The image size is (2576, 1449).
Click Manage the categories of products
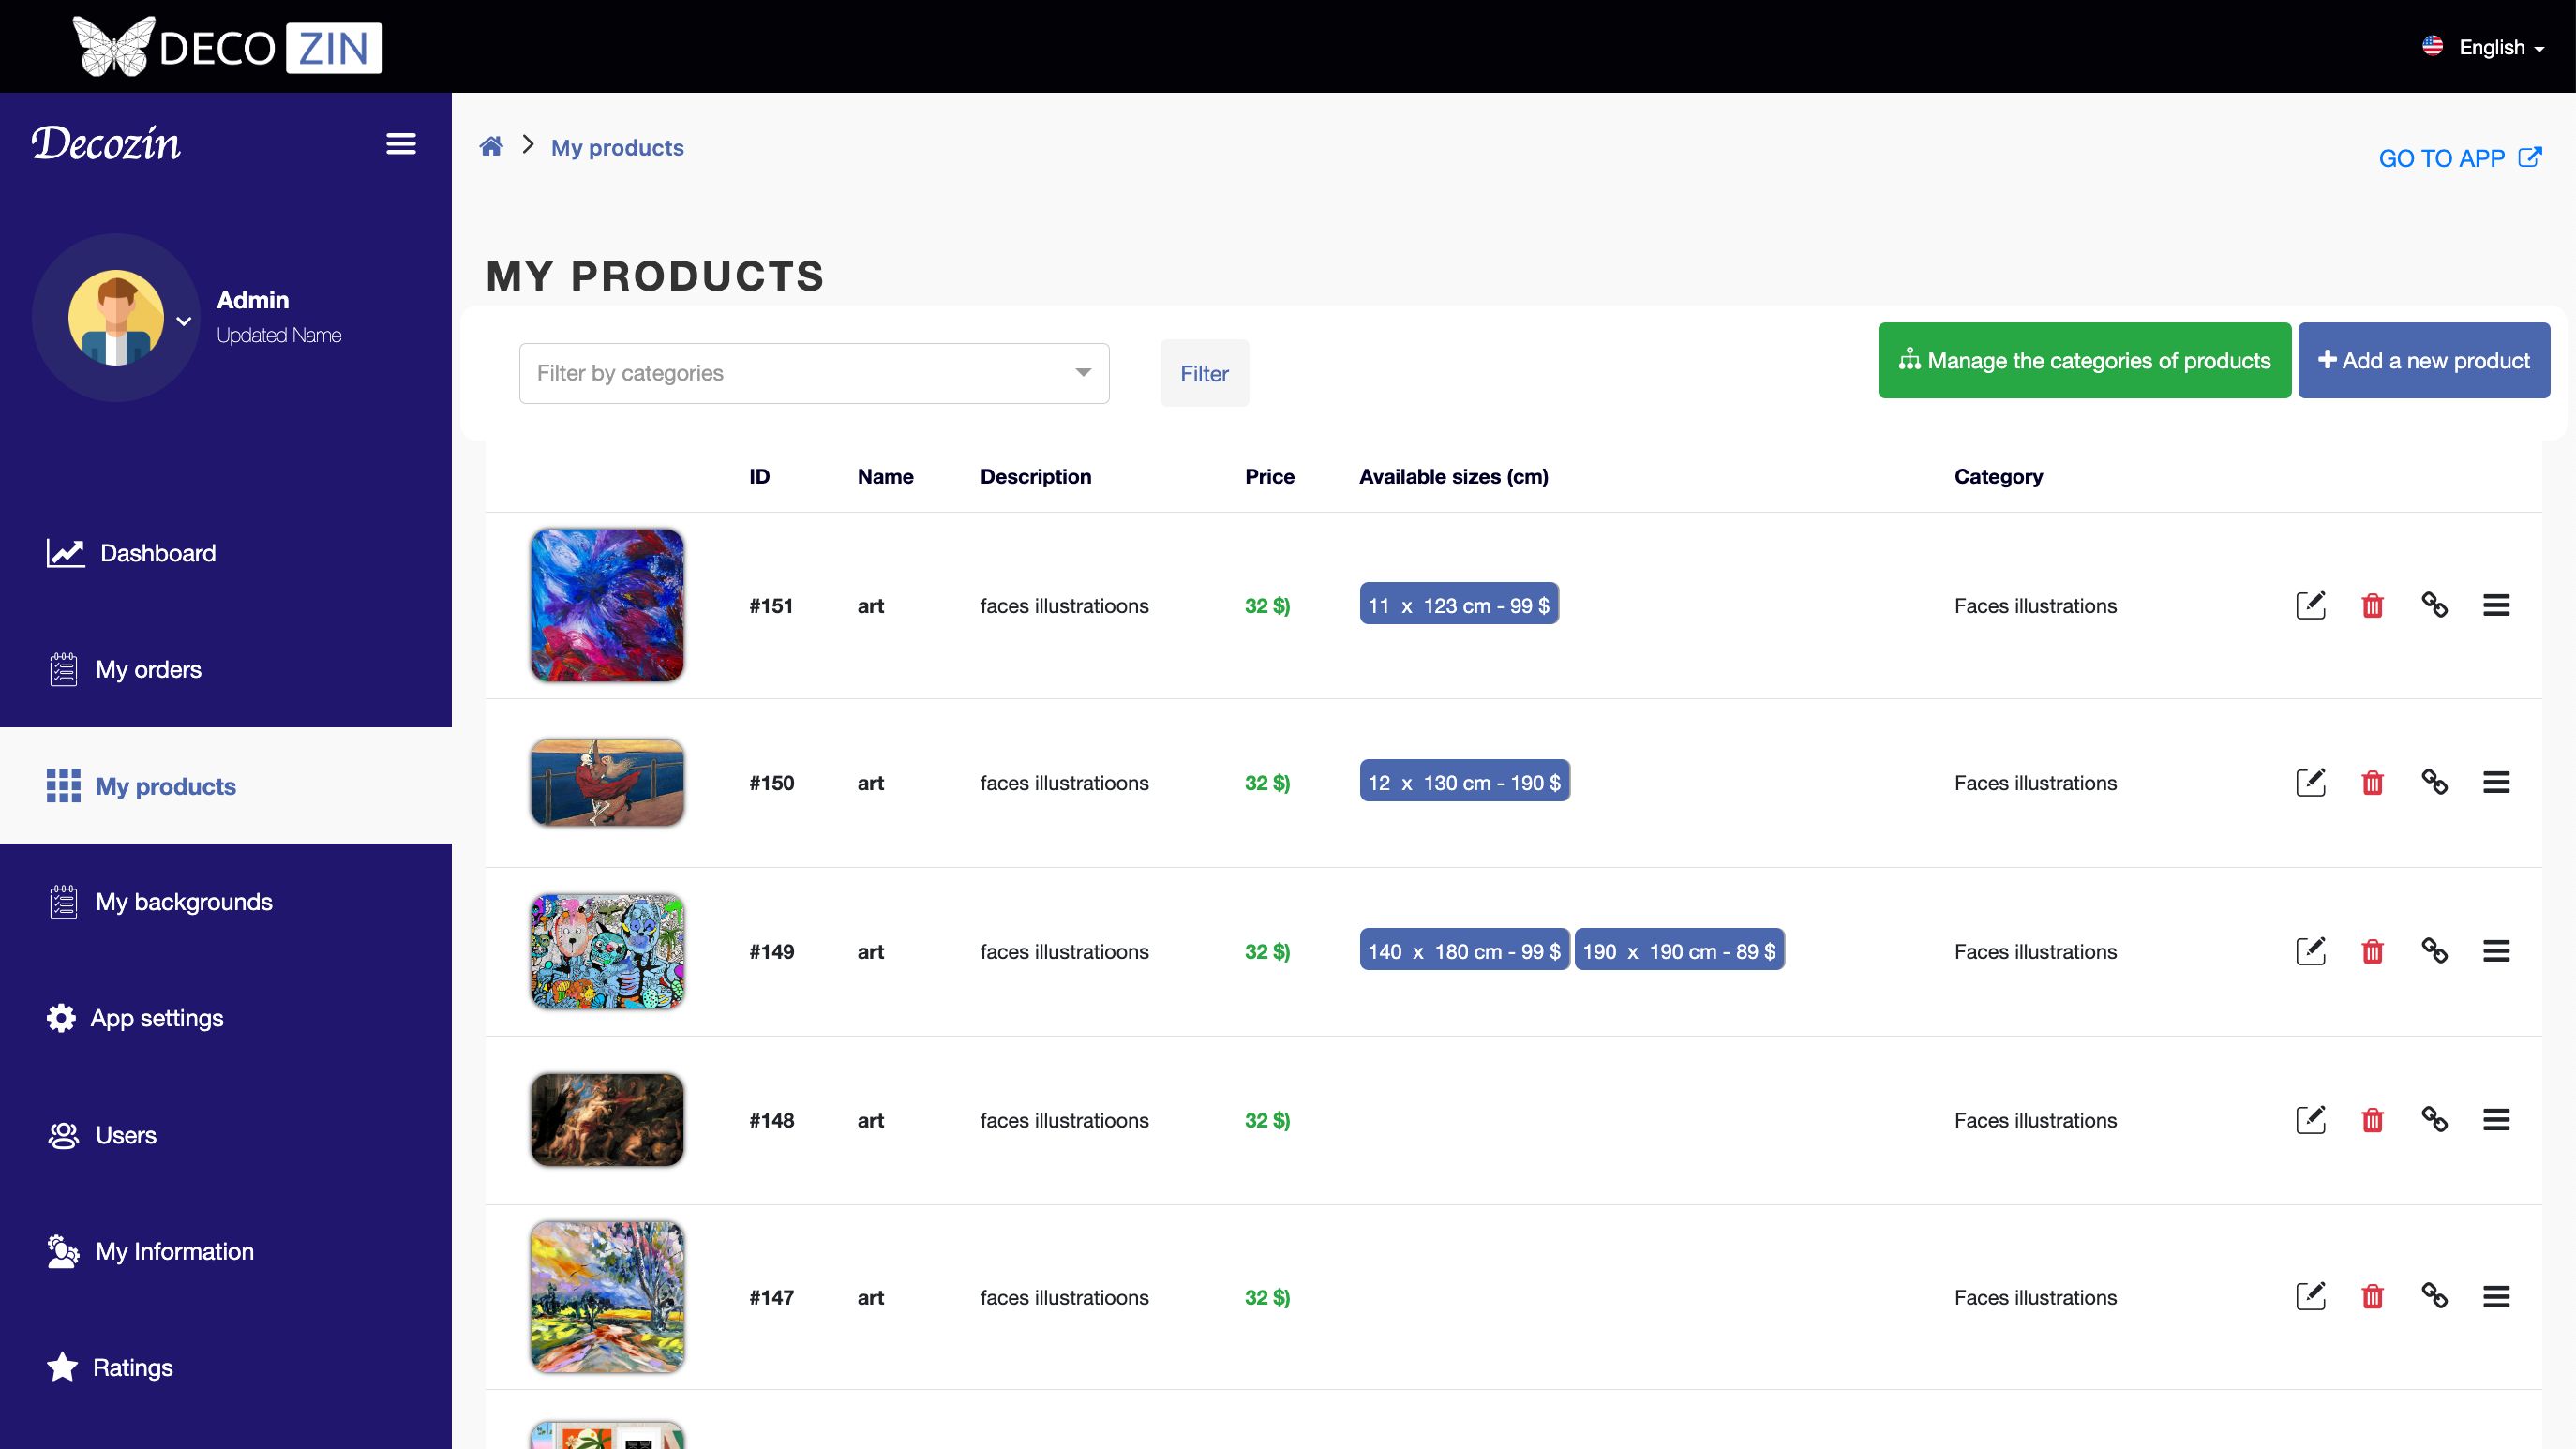[2084, 360]
